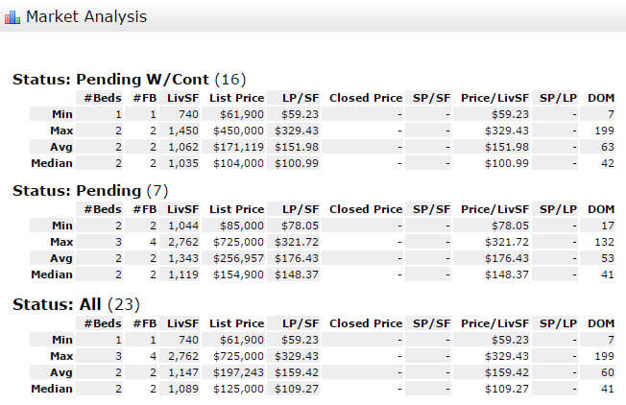Click the $256,957 average list price cell
This screenshot has height=405, width=626.
point(238,258)
